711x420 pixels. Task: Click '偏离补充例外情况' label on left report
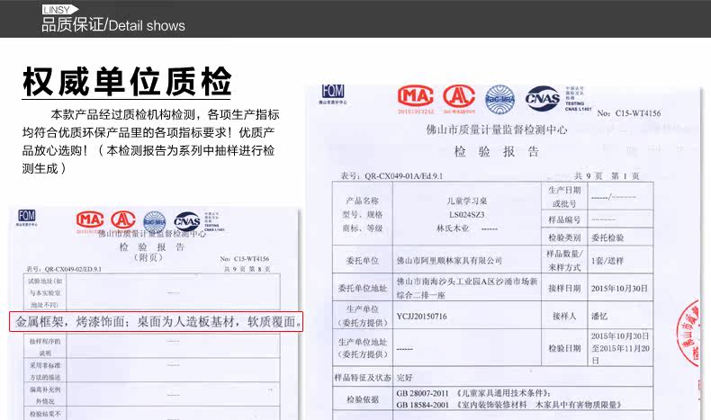45,395
